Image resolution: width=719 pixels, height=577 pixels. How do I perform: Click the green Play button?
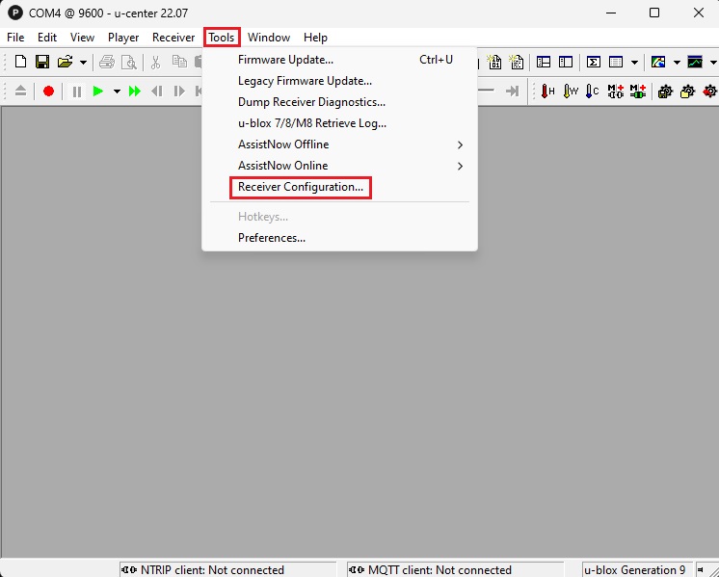point(97,92)
